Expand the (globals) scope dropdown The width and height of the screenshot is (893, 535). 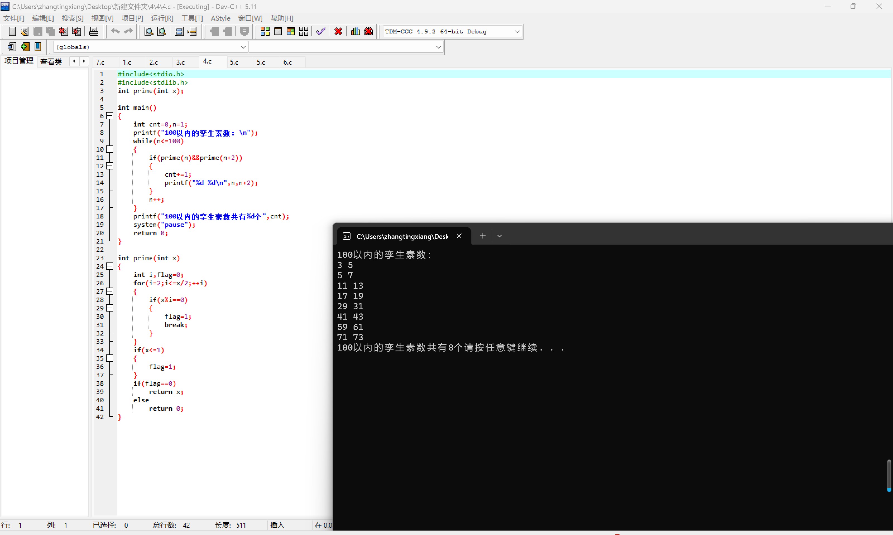[243, 47]
